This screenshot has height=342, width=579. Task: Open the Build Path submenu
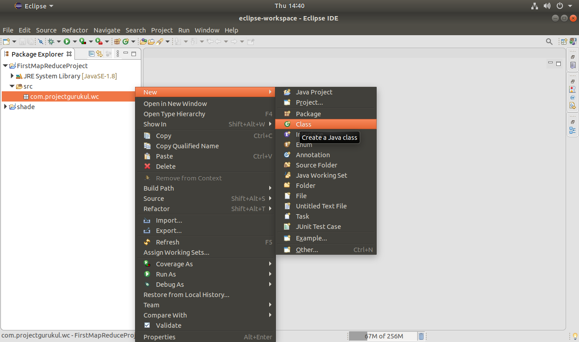click(205, 188)
